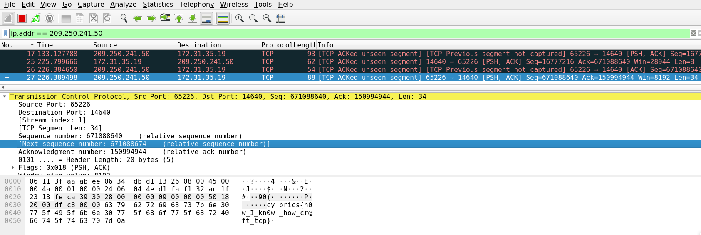The height and width of the screenshot is (235, 701).
Task: Toggle packet list colorization
Action: (x=223, y=18)
